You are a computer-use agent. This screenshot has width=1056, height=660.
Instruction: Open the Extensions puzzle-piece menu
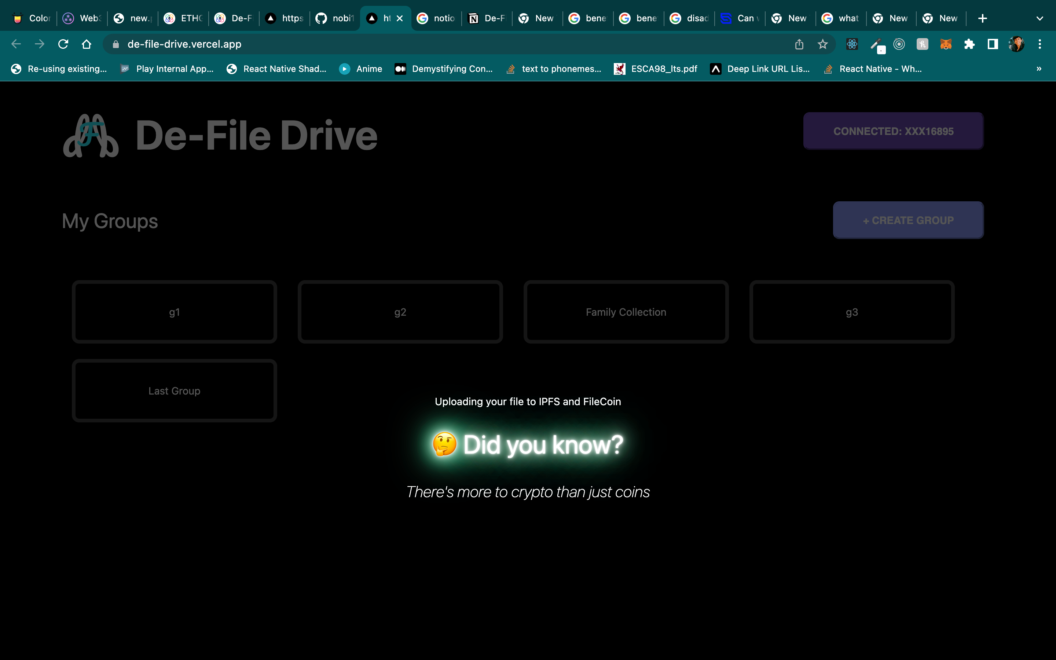click(x=969, y=44)
